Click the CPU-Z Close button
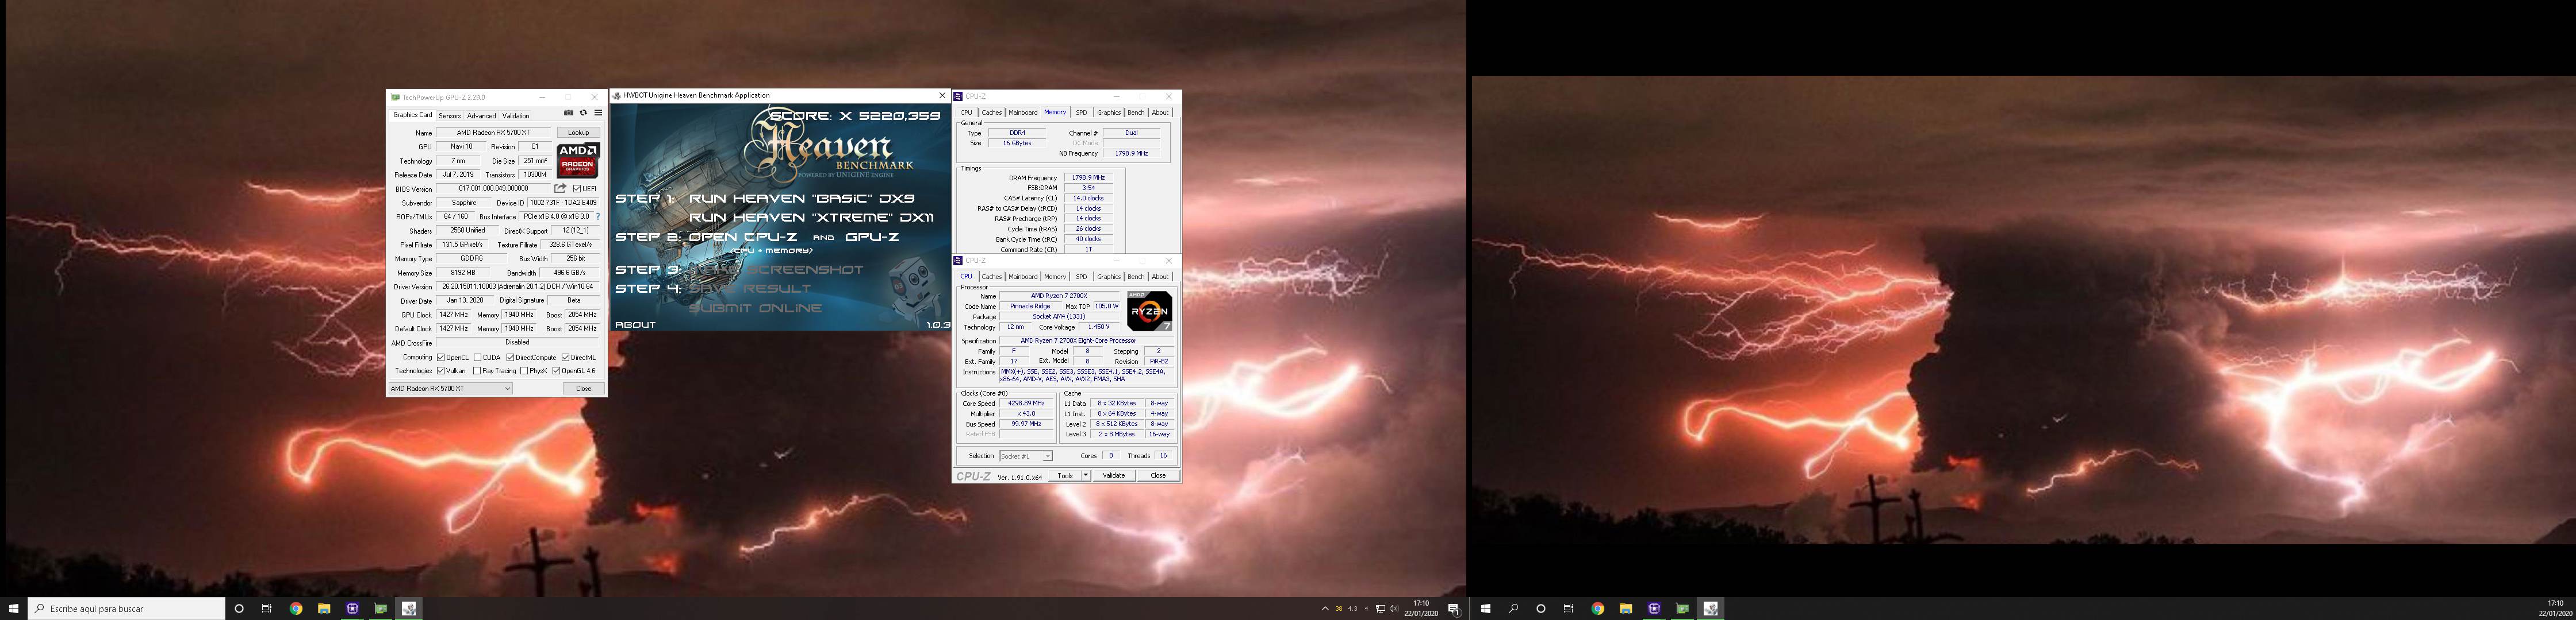Viewport: 2576px width, 620px height. 1158,475
